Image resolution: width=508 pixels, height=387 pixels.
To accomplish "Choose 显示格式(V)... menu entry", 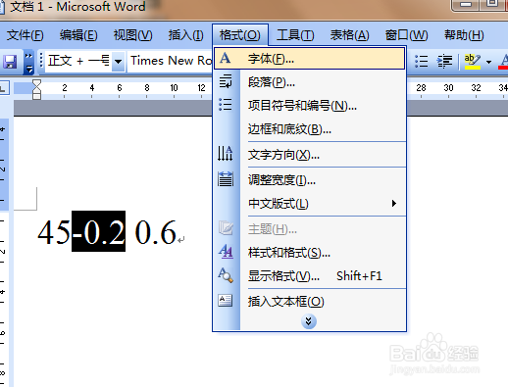I will pyautogui.click(x=309, y=276).
